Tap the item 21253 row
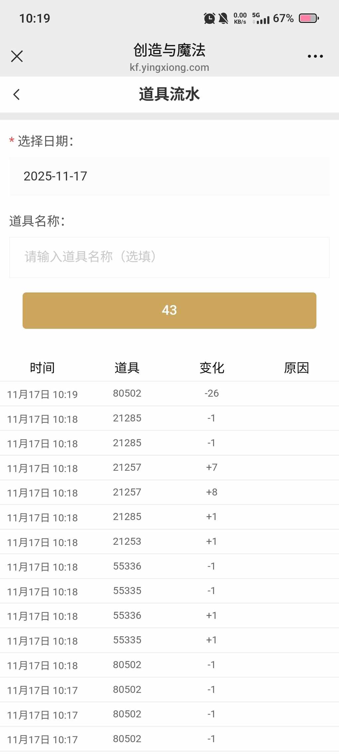Image resolution: width=339 pixels, height=754 pixels. [169, 541]
